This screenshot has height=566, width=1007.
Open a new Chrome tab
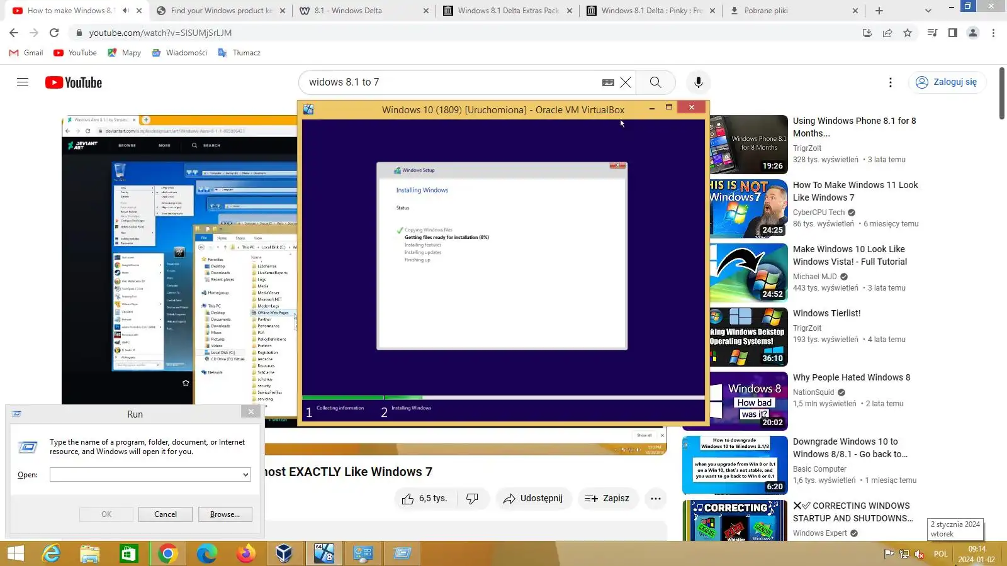pyautogui.click(x=879, y=11)
